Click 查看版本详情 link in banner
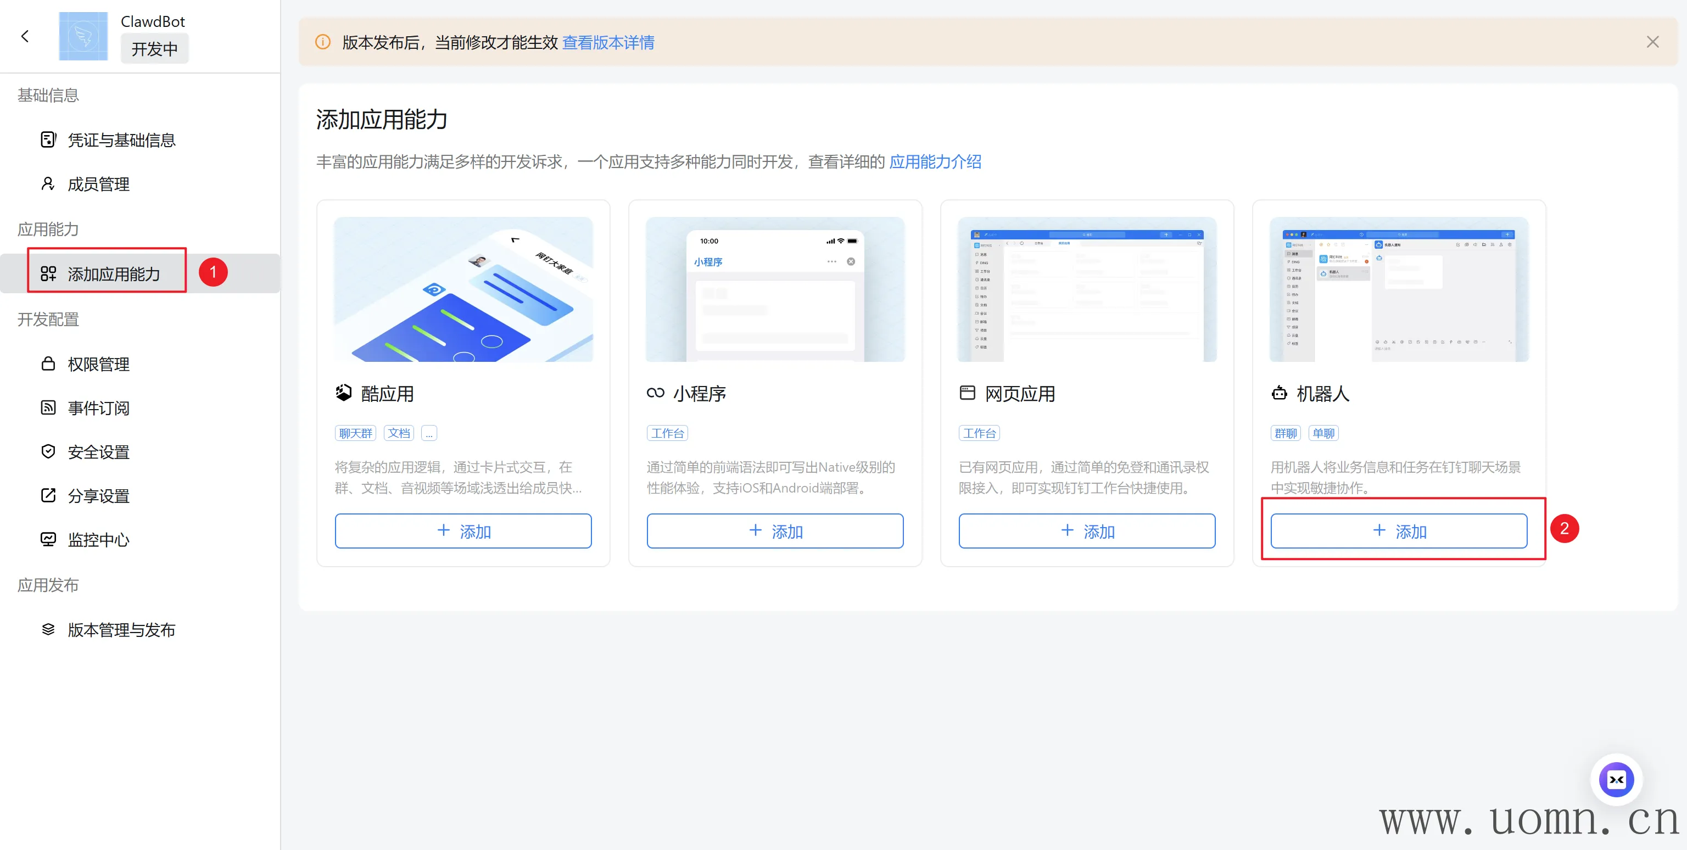 608,43
